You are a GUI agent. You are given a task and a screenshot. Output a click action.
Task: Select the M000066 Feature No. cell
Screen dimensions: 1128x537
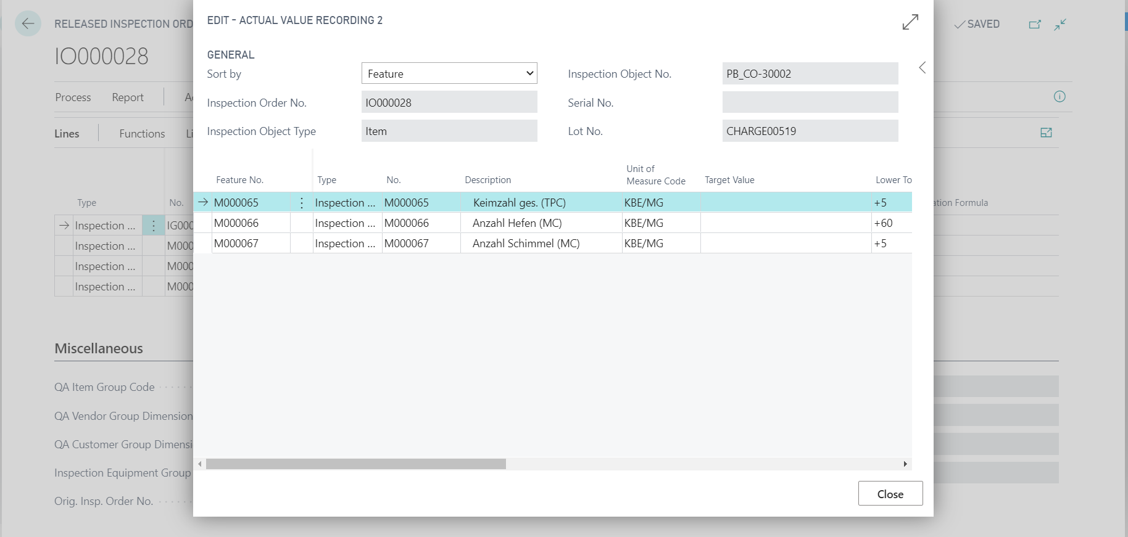click(x=251, y=223)
